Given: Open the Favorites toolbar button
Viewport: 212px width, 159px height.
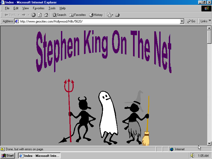Looking at the screenshot, I should click(78, 15).
